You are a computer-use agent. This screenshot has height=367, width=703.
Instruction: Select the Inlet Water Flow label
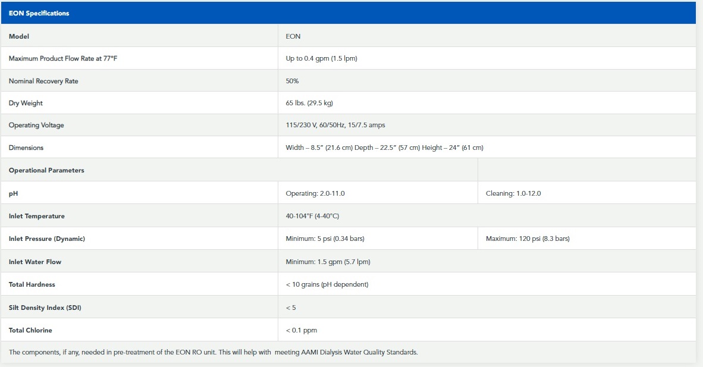[35, 262]
